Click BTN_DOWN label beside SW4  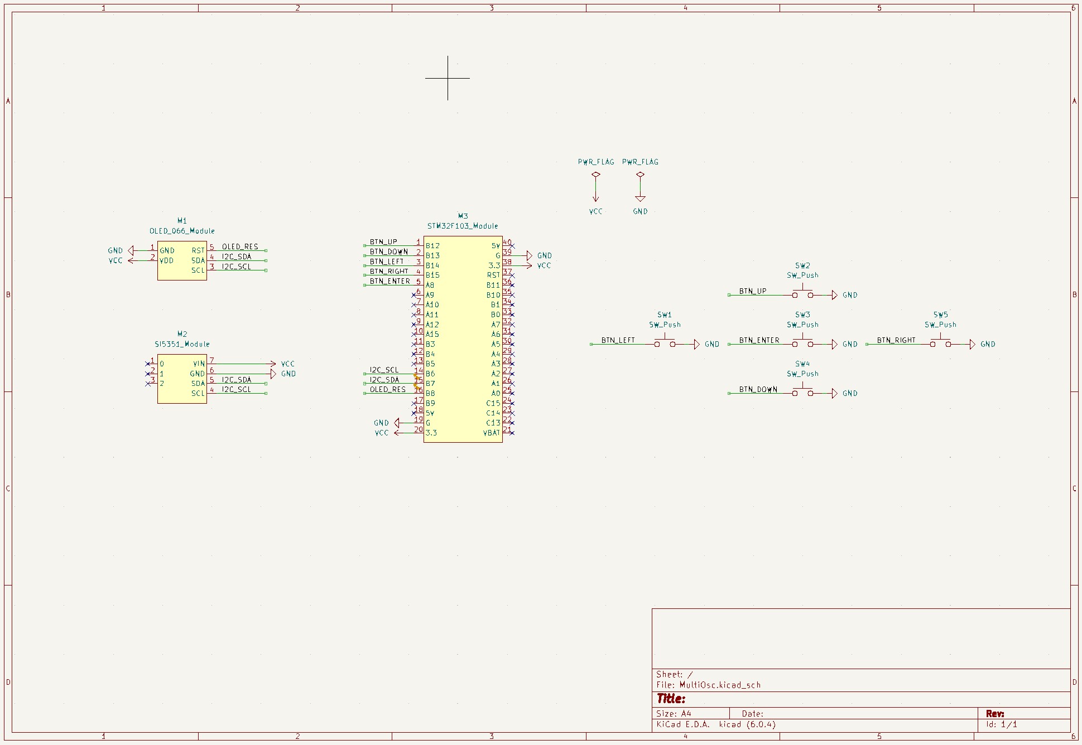pos(758,389)
